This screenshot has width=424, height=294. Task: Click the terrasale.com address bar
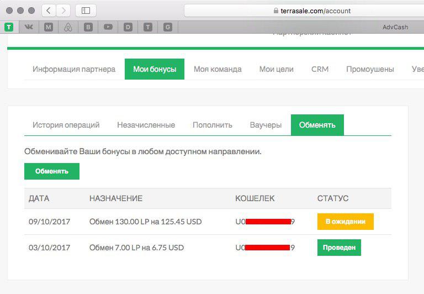pyautogui.click(x=304, y=11)
